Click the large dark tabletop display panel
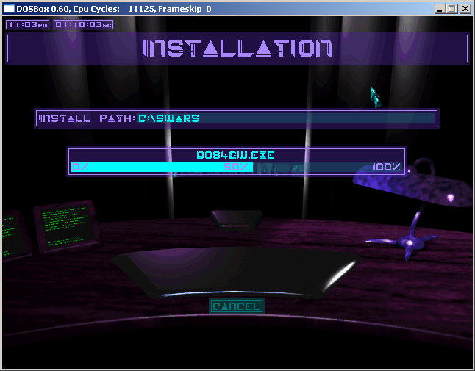Screen dimensions: 475x371 click(x=235, y=272)
